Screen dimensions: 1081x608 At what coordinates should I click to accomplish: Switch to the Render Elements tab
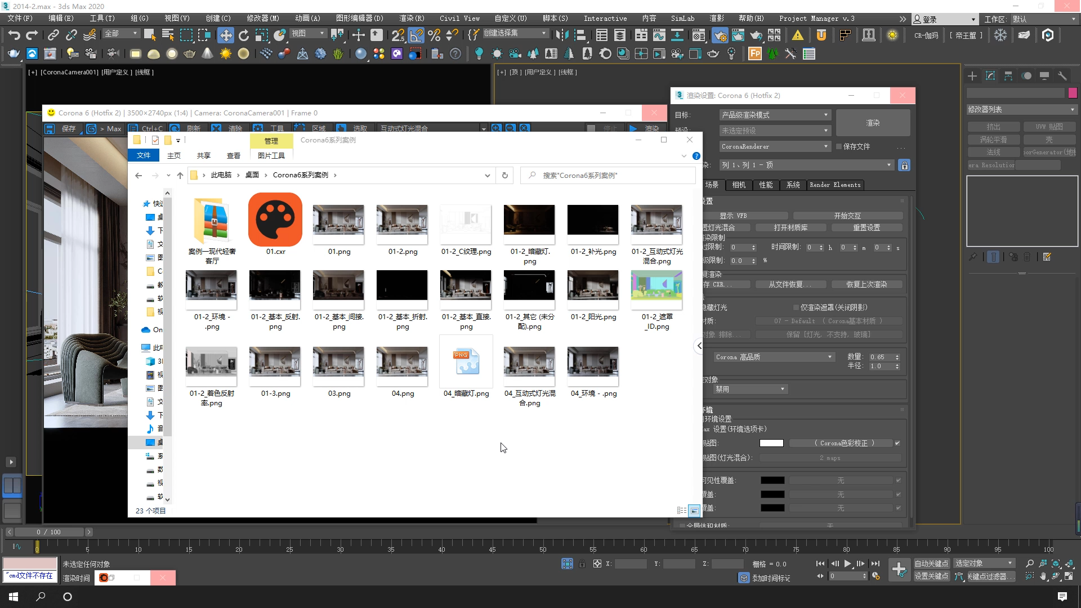834,185
